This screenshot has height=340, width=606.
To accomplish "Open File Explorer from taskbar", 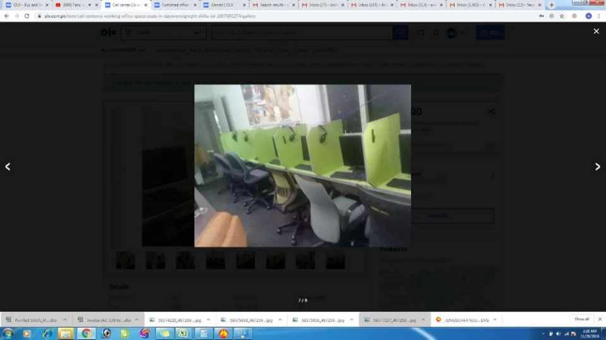I will click(66, 334).
